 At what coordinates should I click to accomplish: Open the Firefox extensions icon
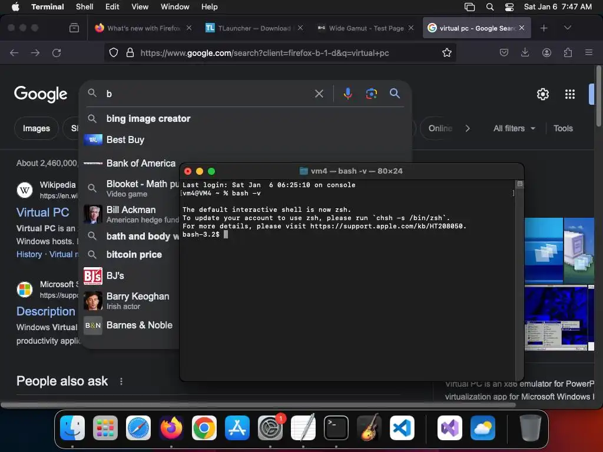click(x=568, y=52)
